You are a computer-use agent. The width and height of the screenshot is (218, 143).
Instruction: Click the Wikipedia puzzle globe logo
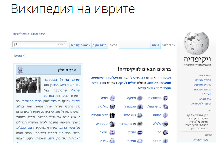click(196, 43)
